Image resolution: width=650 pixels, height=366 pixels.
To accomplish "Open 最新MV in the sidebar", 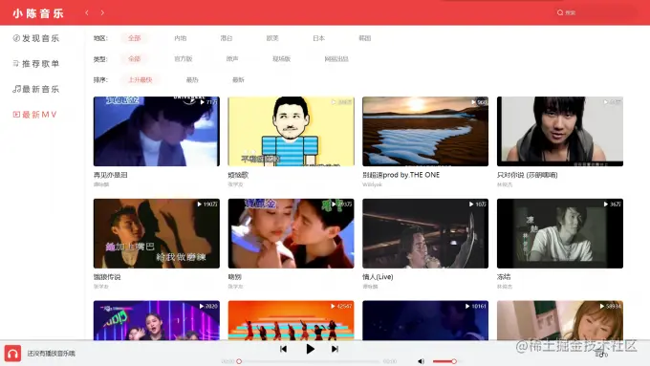I will [34, 115].
